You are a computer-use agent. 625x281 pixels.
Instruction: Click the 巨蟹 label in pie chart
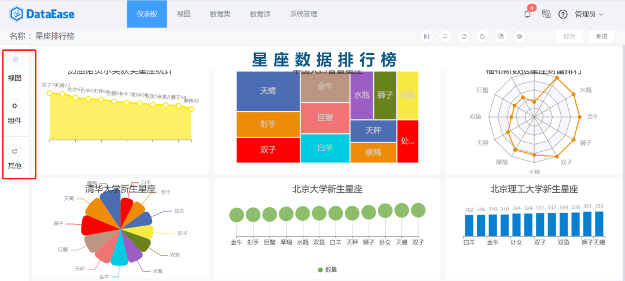[x=63, y=250]
